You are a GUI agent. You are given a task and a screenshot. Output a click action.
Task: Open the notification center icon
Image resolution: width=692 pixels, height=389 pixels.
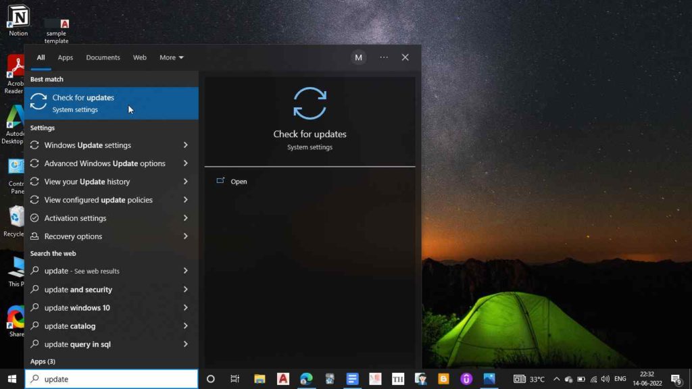pos(676,379)
